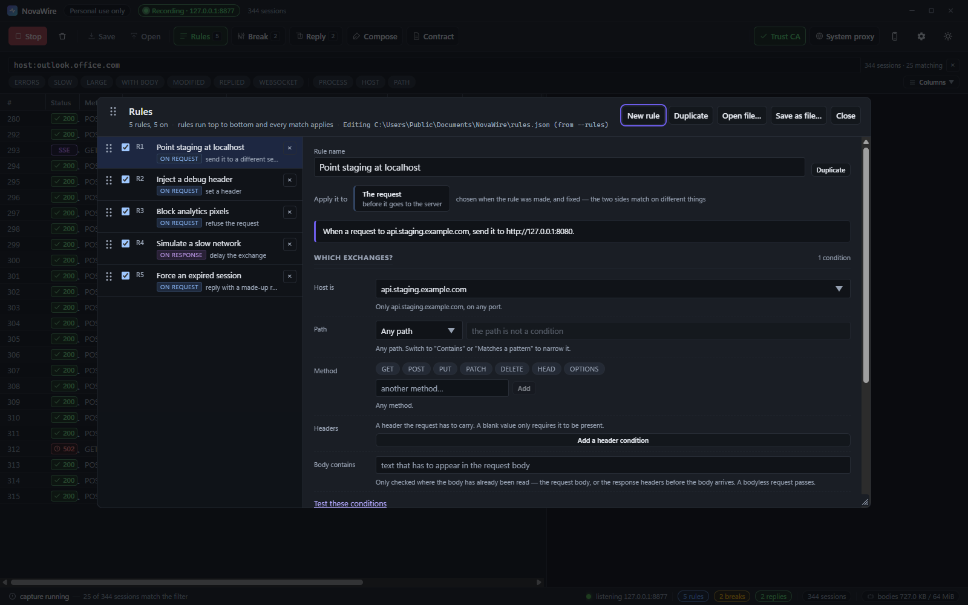
Task: Open the Compose toolbar item
Action: (375, 36)
